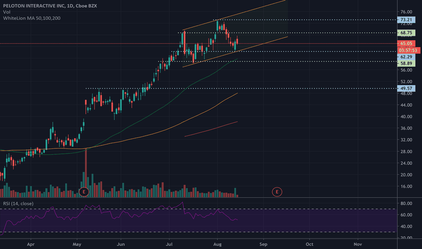Click the 28.00 price axis tick

pos(406,152)
